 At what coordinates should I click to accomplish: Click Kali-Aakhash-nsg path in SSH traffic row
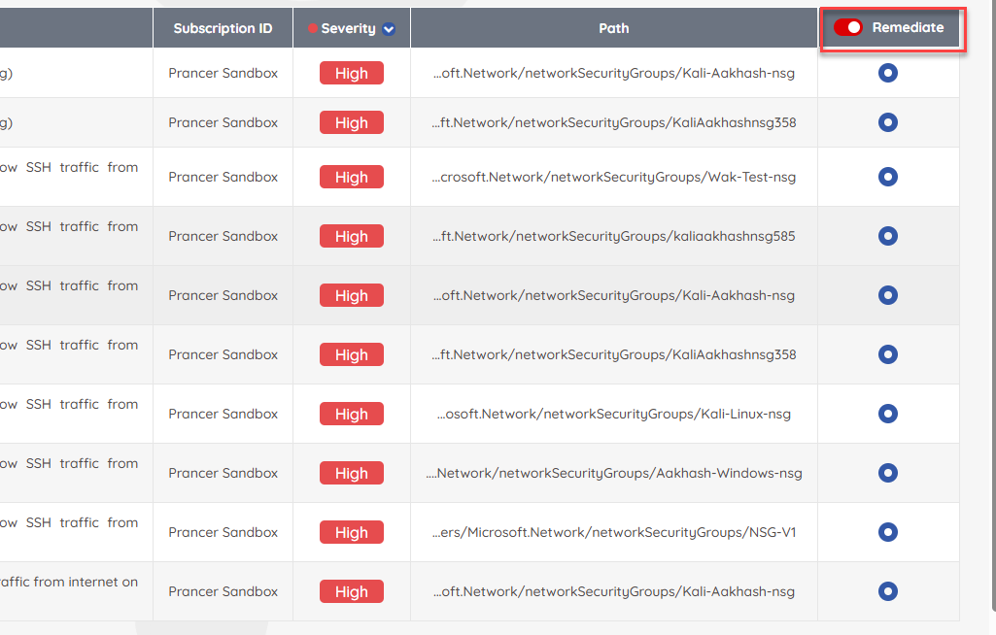[613, 295]
